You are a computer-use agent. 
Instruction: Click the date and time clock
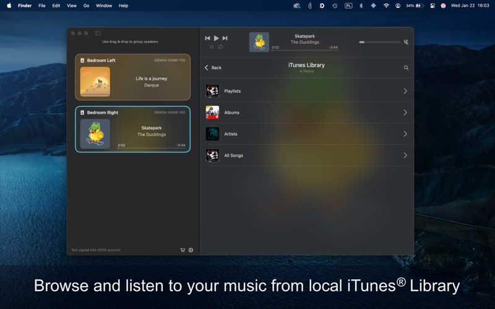[470, 6]
